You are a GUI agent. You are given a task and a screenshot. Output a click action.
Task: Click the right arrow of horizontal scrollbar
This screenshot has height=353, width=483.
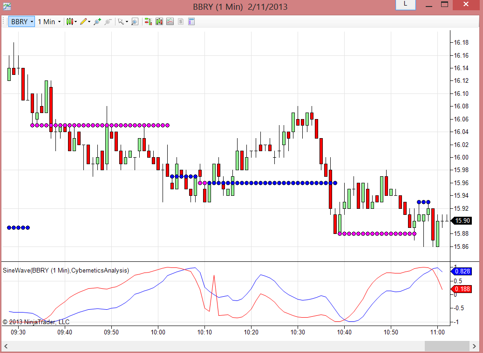[474, 346]
